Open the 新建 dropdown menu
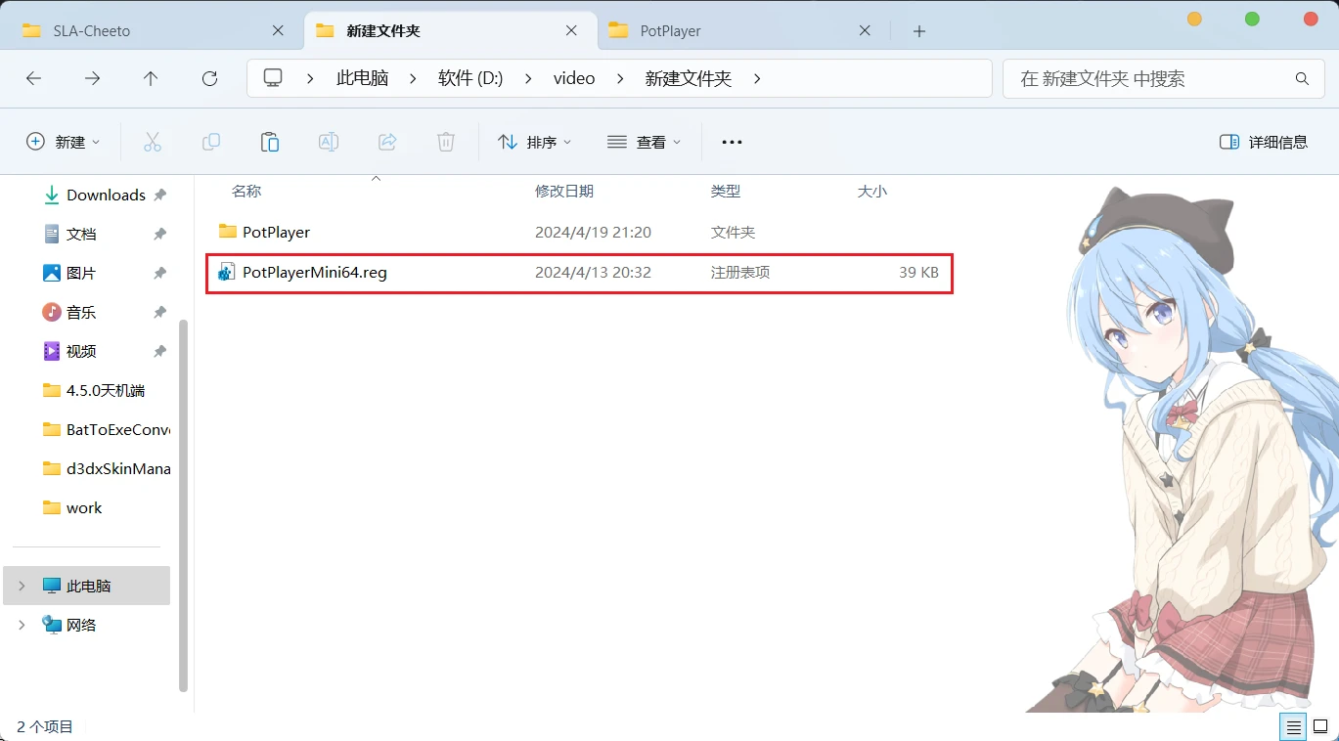Screen dimensions: 1339x741 [63, 142]
